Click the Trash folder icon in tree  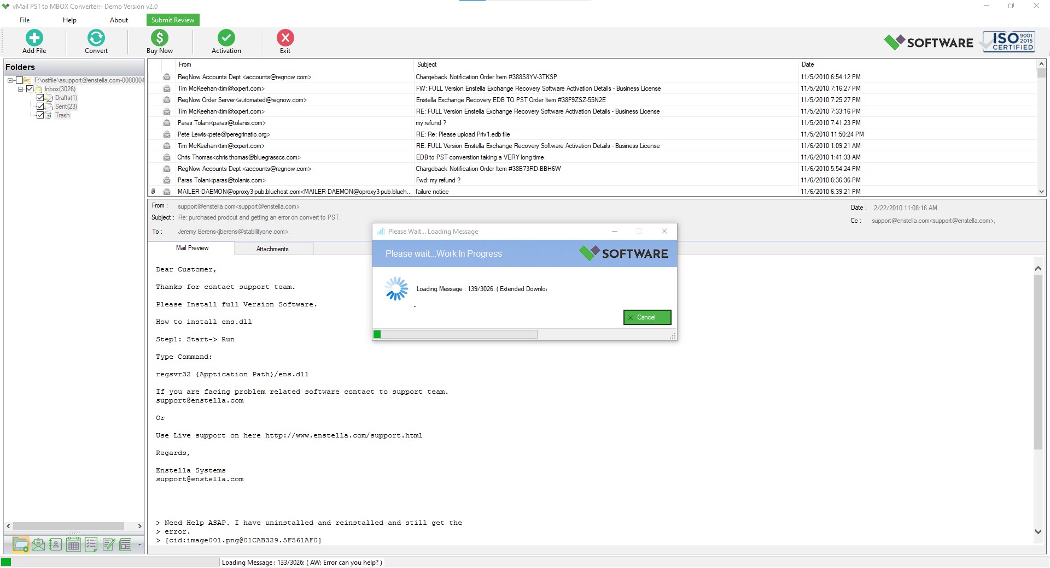(x=49, y=115)
